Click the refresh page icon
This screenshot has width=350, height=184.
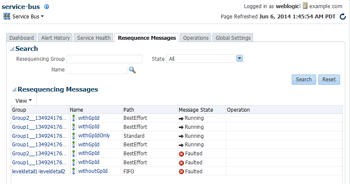coord(343,17)
